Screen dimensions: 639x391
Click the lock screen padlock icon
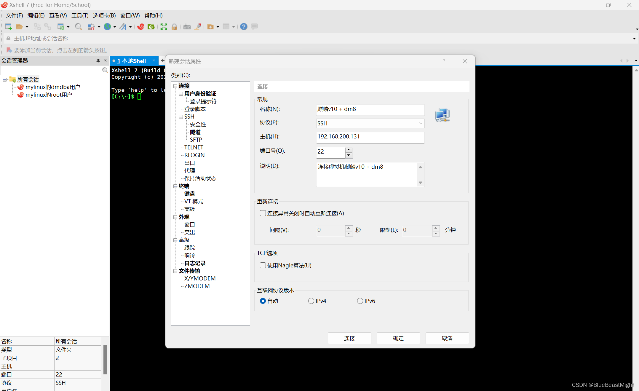tap(174, 27)
